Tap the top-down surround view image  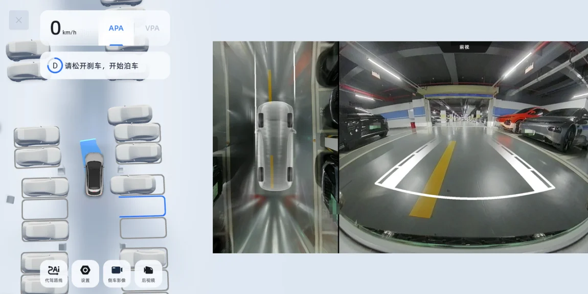pyautogui.click(x=276, y=147)
